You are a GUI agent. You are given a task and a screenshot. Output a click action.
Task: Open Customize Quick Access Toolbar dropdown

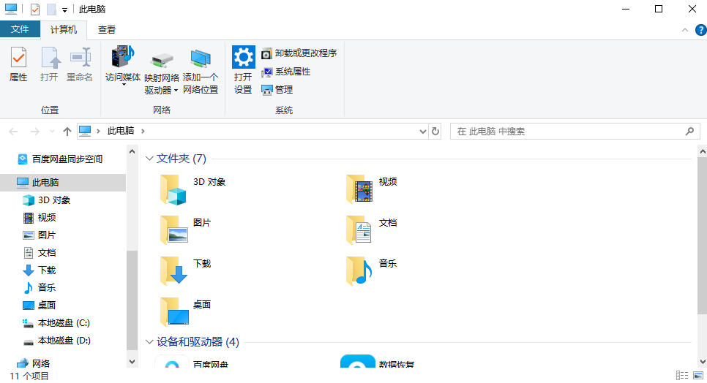click(x=64, y=10)
